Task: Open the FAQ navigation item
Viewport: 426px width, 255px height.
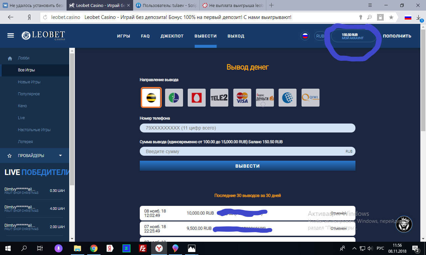Action: pos(145,36)
